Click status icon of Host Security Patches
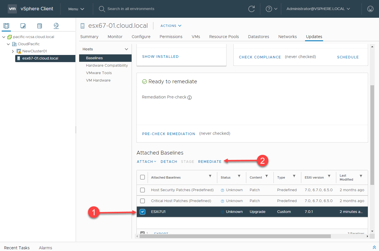Screen dimensions: 379x251 coord(222,190)
